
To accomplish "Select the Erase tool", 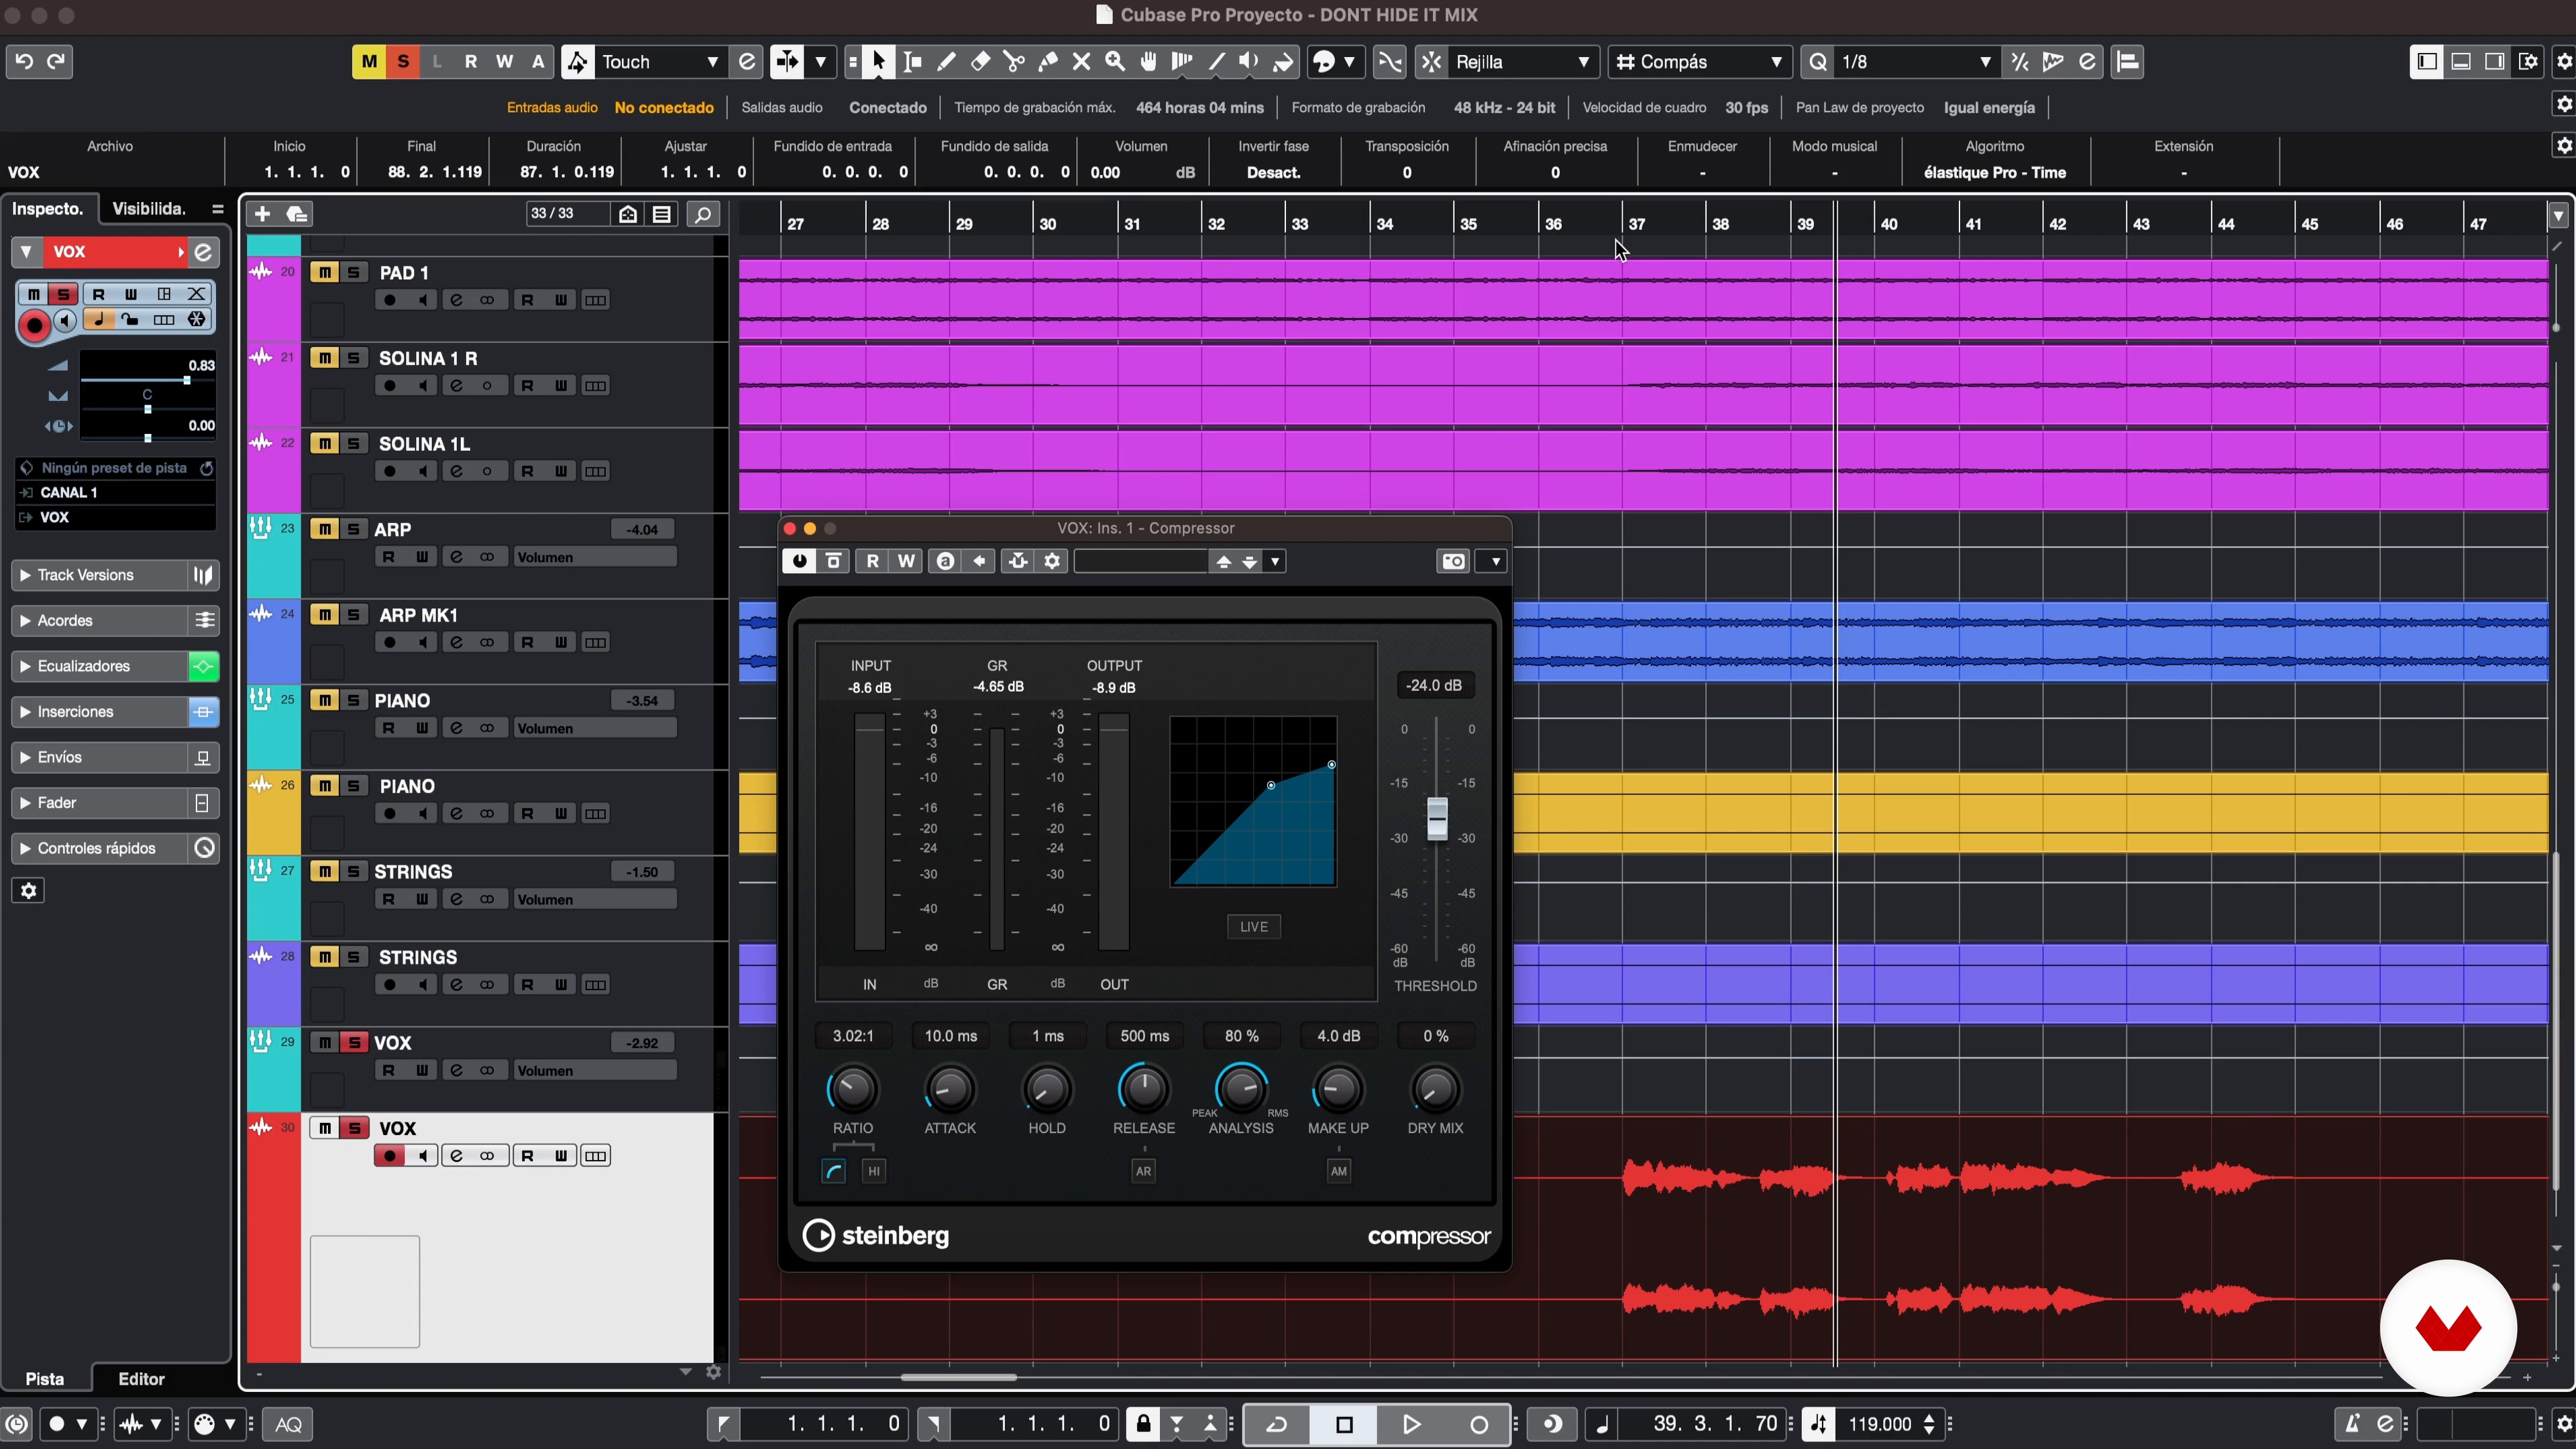I will (980, 62).
